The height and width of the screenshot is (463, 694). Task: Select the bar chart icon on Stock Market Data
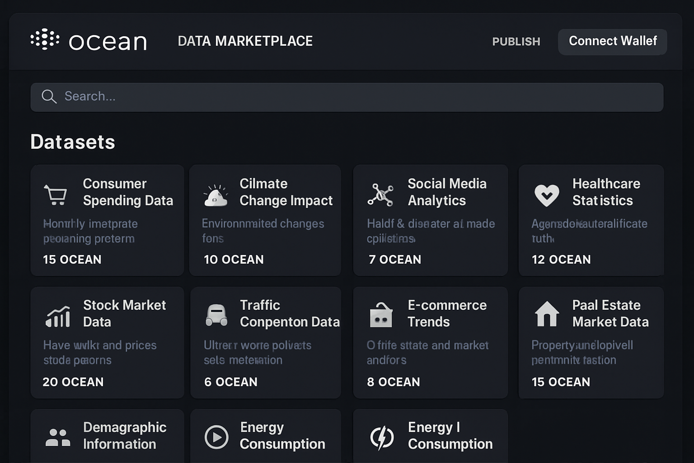pyautogui.click(x=57, y=316)
